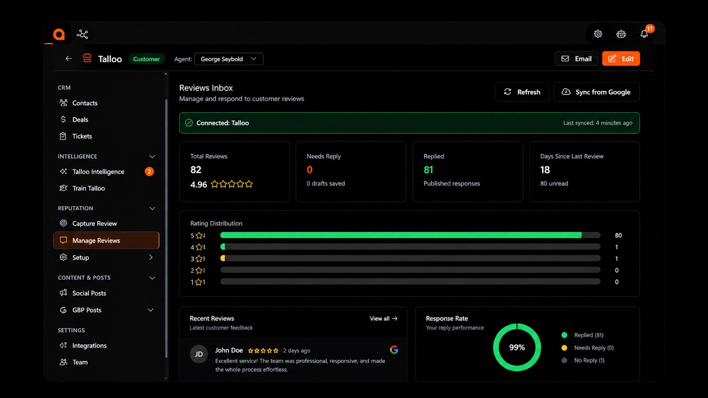Viewport: 708px width, 398px height.
Task: Click the Customer status tag
Action: 147,59
